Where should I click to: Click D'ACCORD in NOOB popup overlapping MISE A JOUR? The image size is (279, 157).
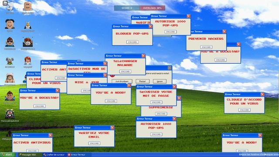tap(111, 101)
